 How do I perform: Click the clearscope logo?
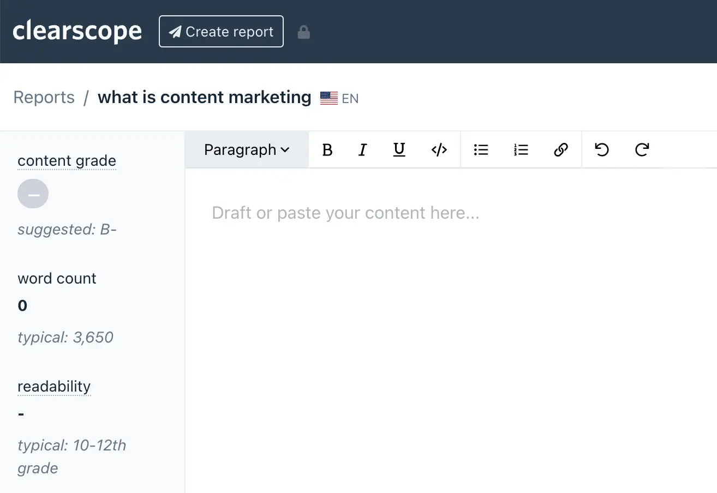77,31
